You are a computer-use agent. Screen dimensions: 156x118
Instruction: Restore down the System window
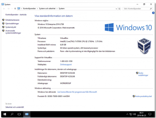[x=144, y=4]
